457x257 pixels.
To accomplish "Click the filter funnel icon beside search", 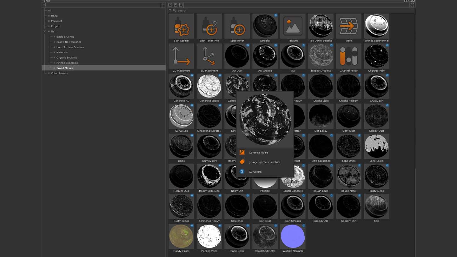I will (x=170, y=10).
